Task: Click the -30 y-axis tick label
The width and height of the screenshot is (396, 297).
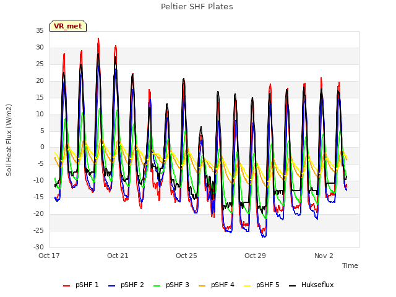Action: (39, 247)
